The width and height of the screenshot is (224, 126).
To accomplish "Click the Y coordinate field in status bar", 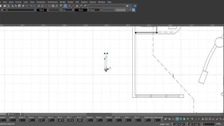I will coord(194,124).
